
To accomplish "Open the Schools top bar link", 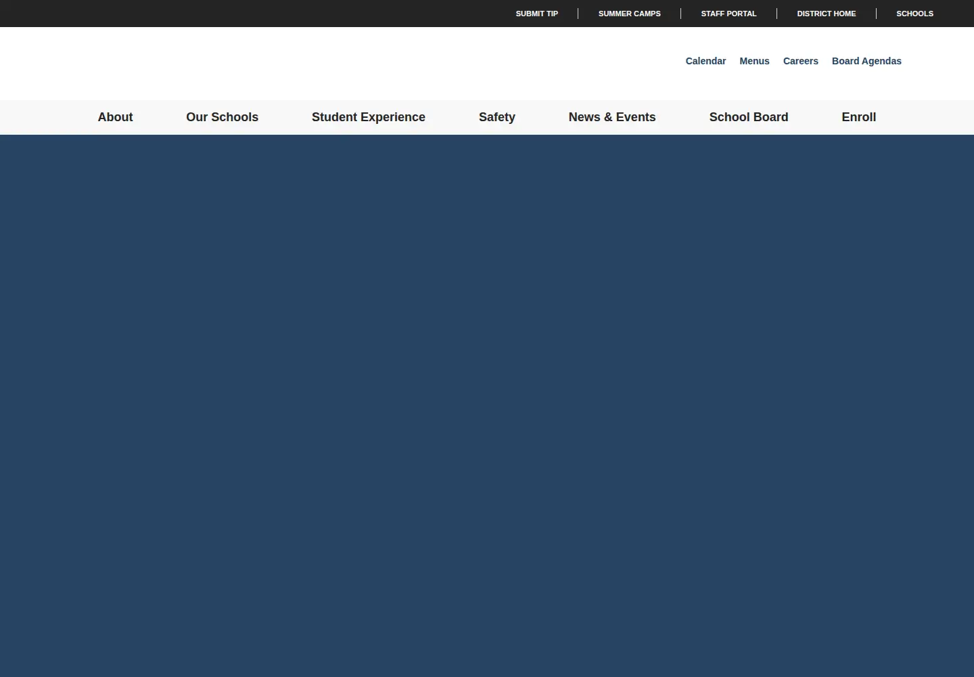I will [914, 14].
